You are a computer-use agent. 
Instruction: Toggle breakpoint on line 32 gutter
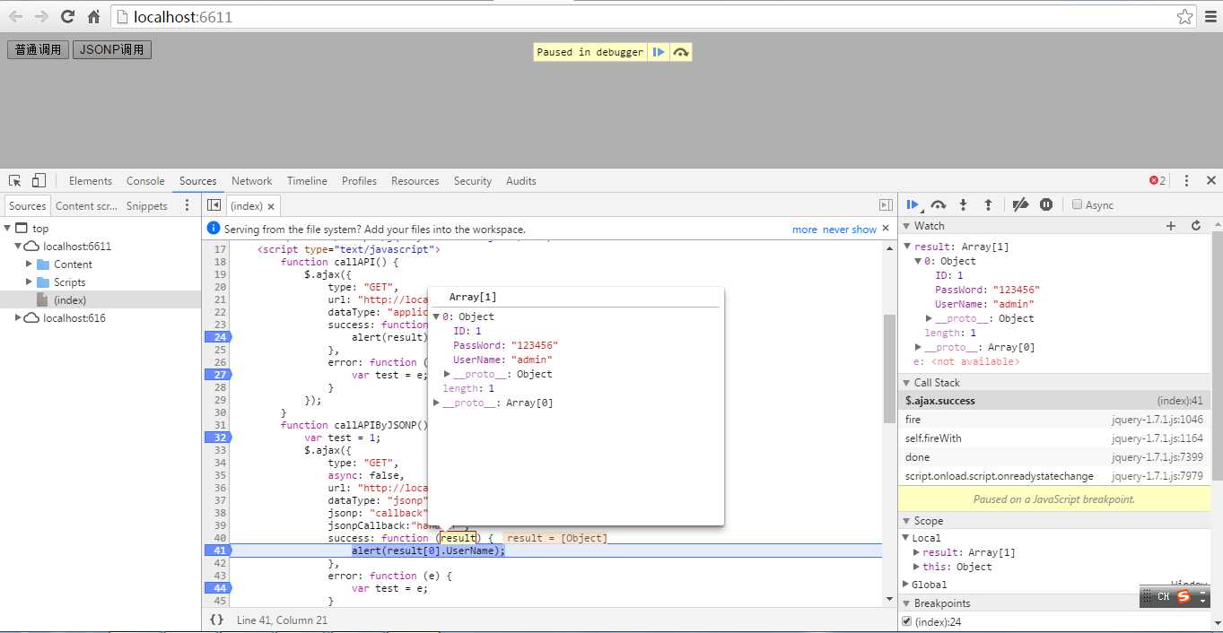(x=217, y=438)
